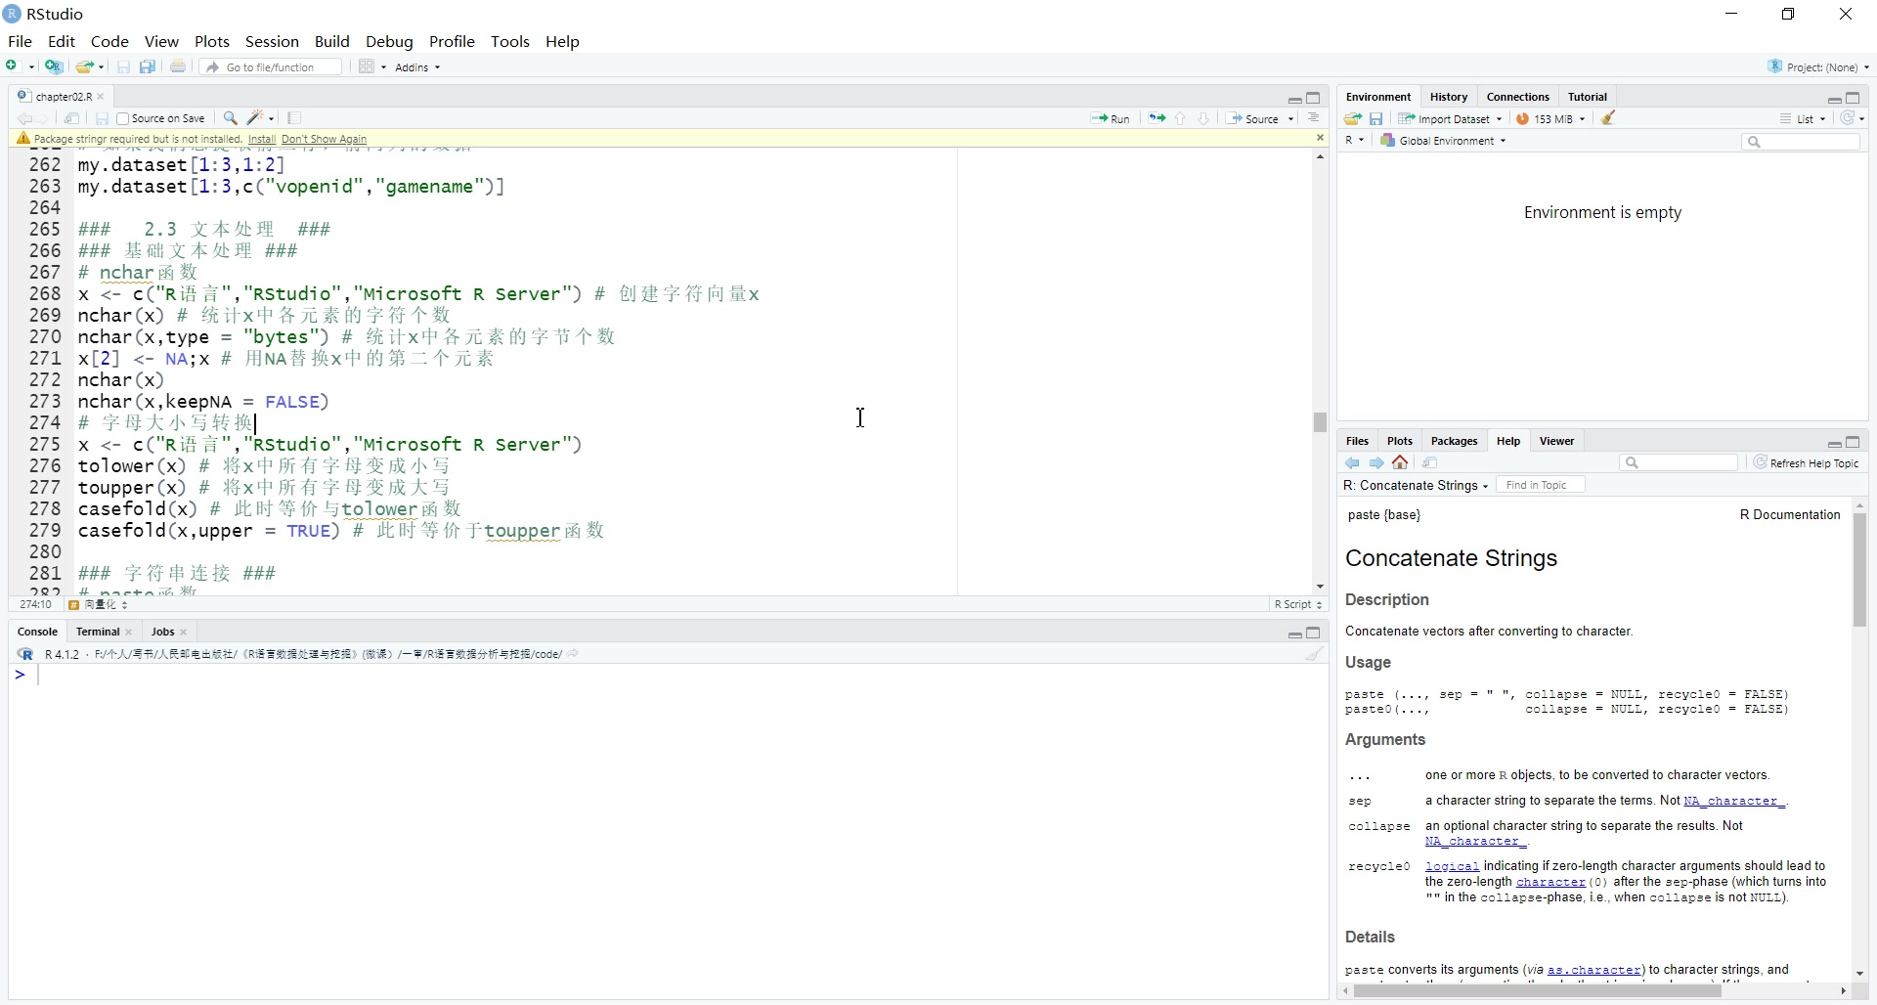
Task: Click Install link for stringr package
Action: click(x=261, y=139)
